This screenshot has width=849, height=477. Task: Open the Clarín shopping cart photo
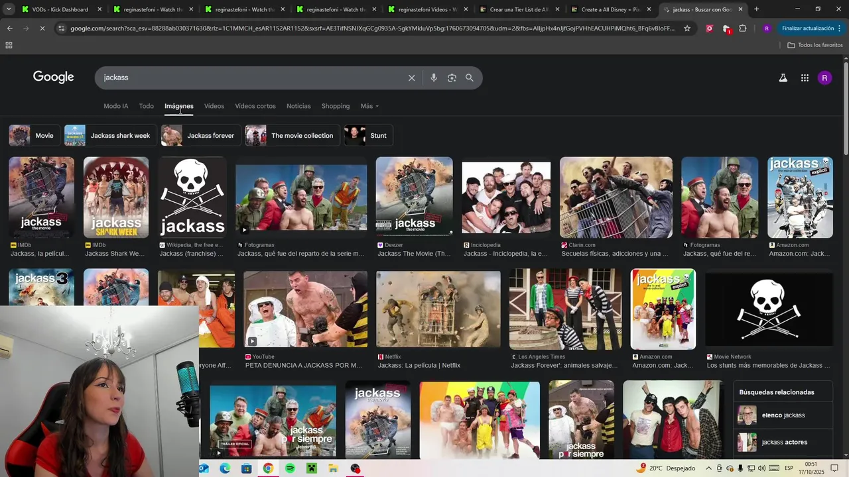pos(616,197)
